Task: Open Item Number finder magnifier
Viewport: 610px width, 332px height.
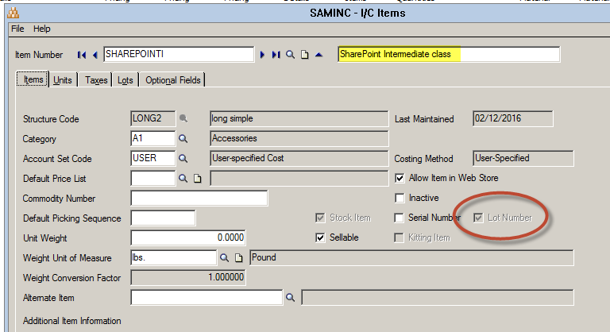Action: coord(290,55)
